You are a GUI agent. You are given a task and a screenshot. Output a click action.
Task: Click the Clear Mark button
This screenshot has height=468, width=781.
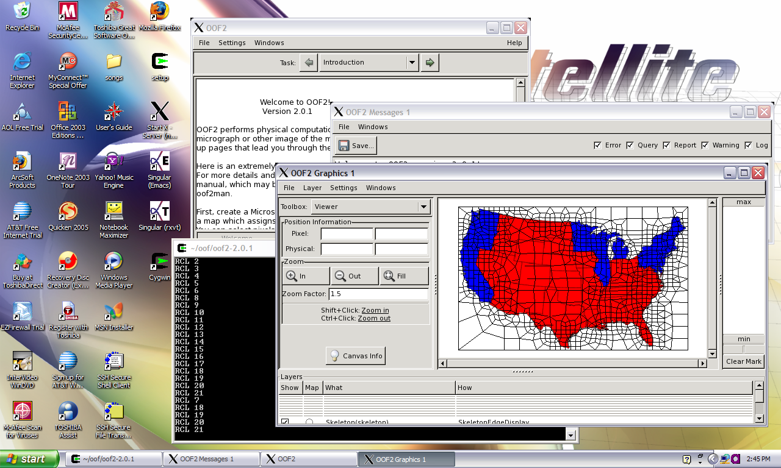click(743, 361)
